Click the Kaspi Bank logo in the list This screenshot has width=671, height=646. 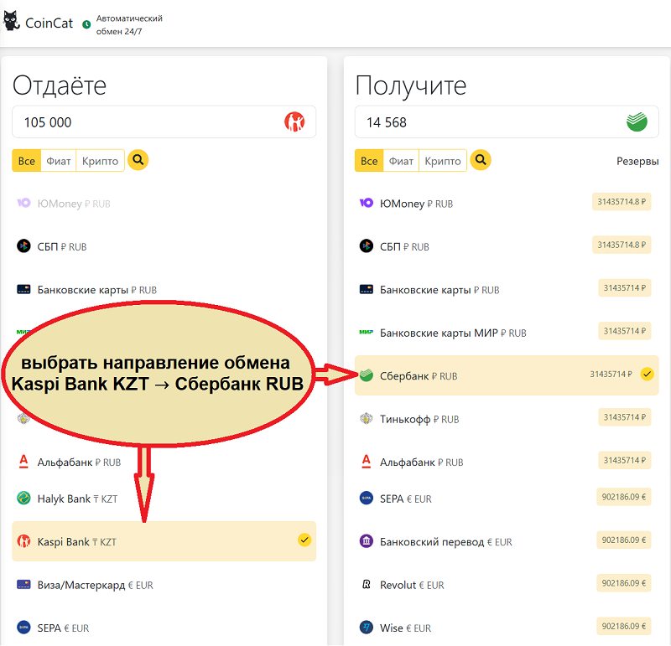tap(23, 541)
